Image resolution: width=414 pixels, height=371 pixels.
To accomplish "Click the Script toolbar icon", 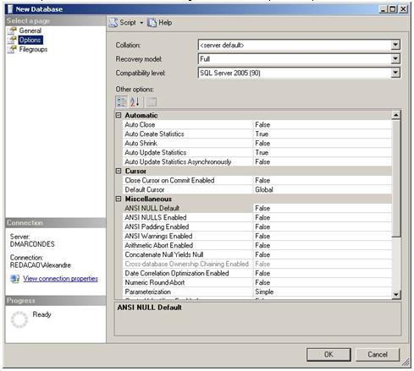I will click(x=113, y=23).
